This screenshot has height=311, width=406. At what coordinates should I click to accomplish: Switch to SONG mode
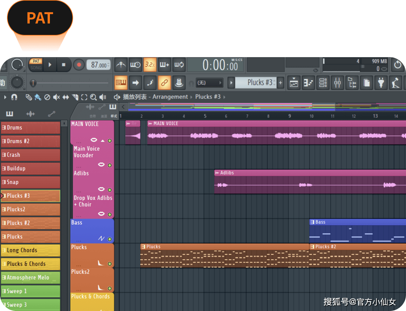(x=36, y=68)
